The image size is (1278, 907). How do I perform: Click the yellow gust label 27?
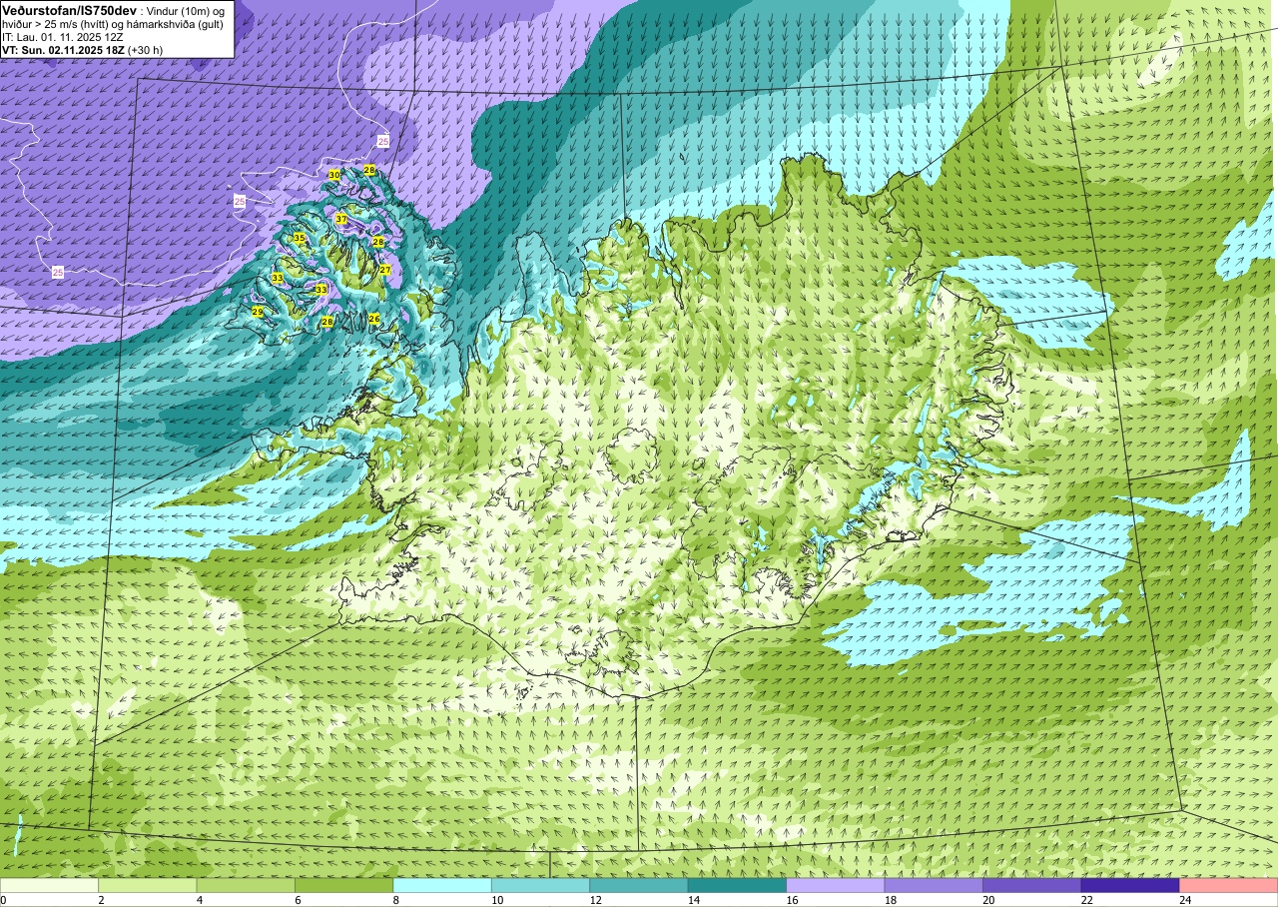[384, 270]
